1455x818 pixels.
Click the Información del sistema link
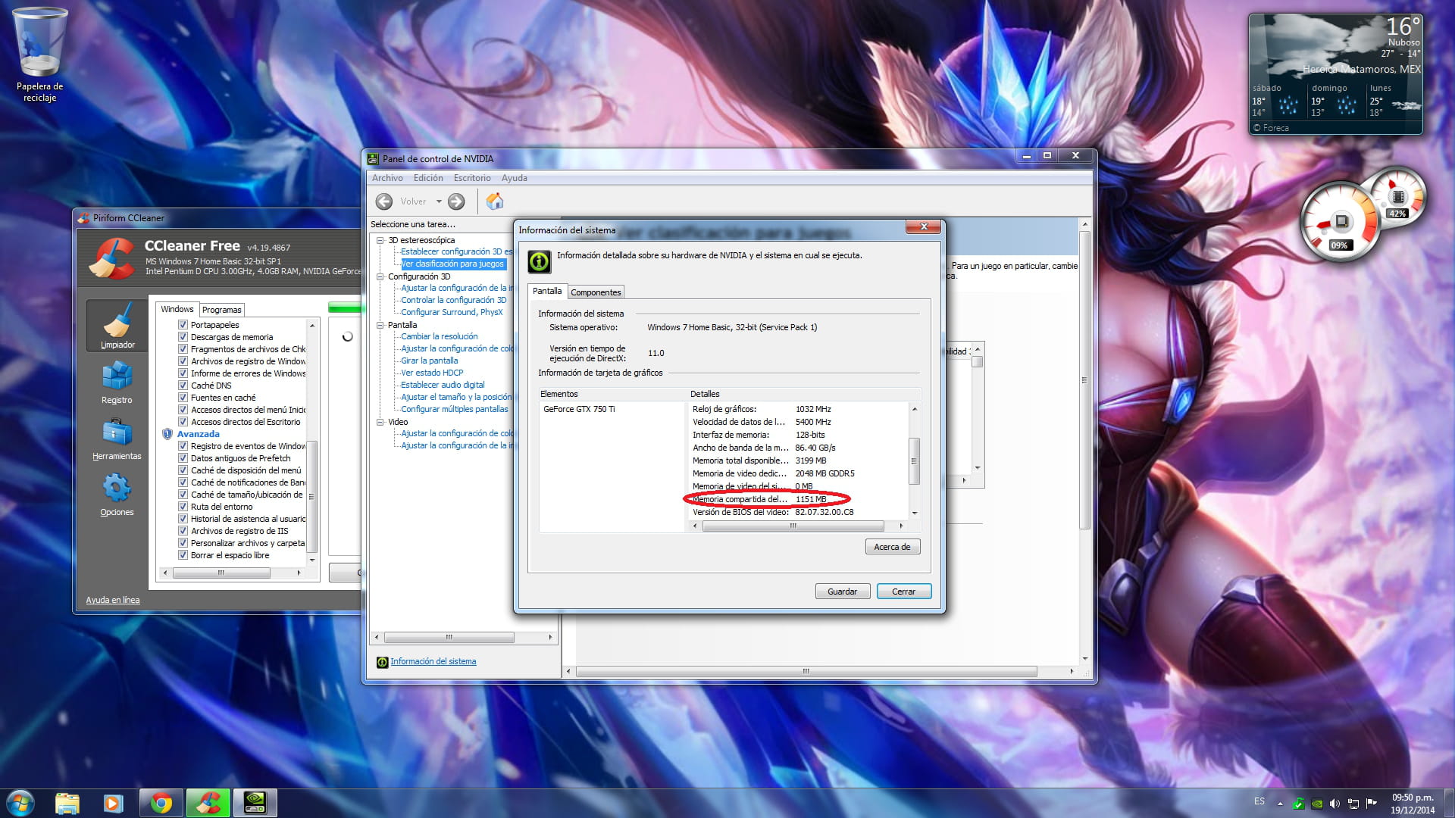point(433,661)
